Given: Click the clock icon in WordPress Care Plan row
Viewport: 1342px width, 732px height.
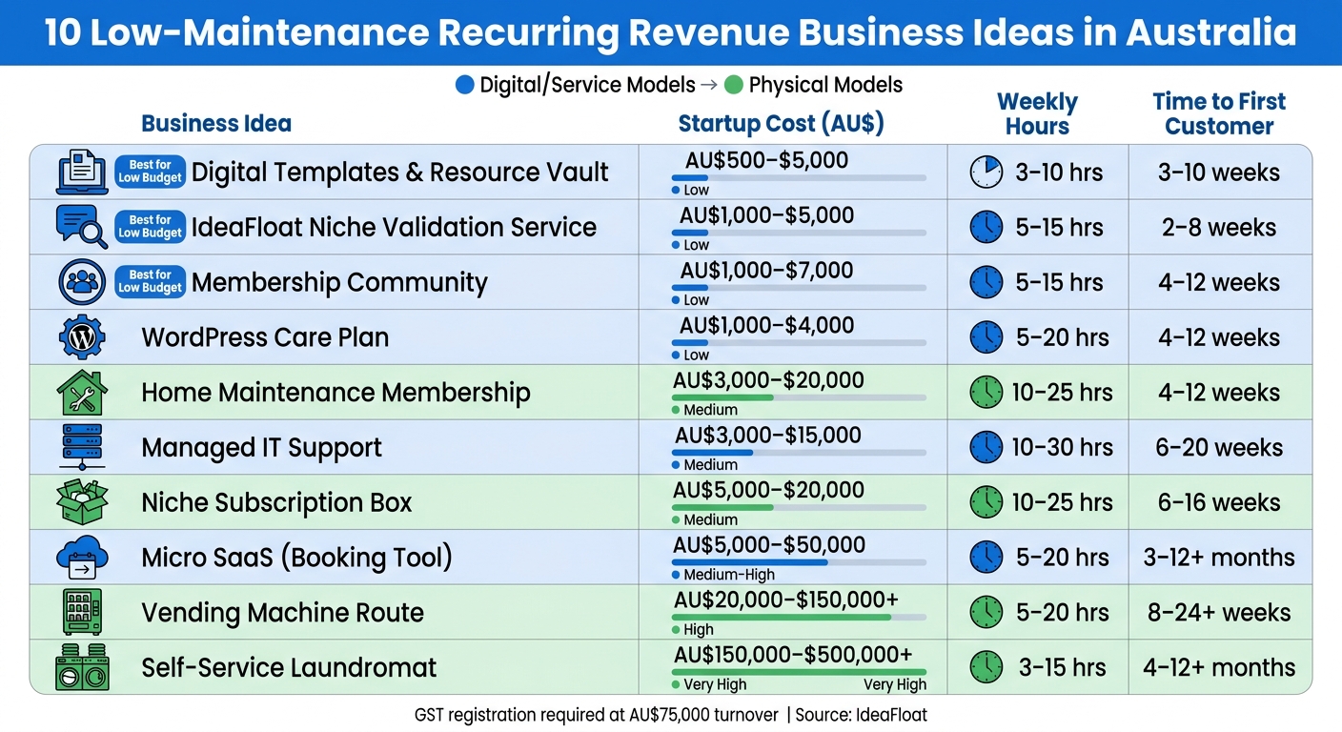Looking at the screenshot, I should pos(986,336).
